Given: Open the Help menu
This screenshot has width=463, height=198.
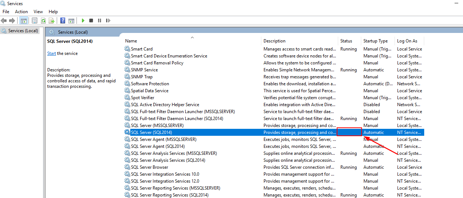Looking at the screenshot, I should [x=53, y=12].
